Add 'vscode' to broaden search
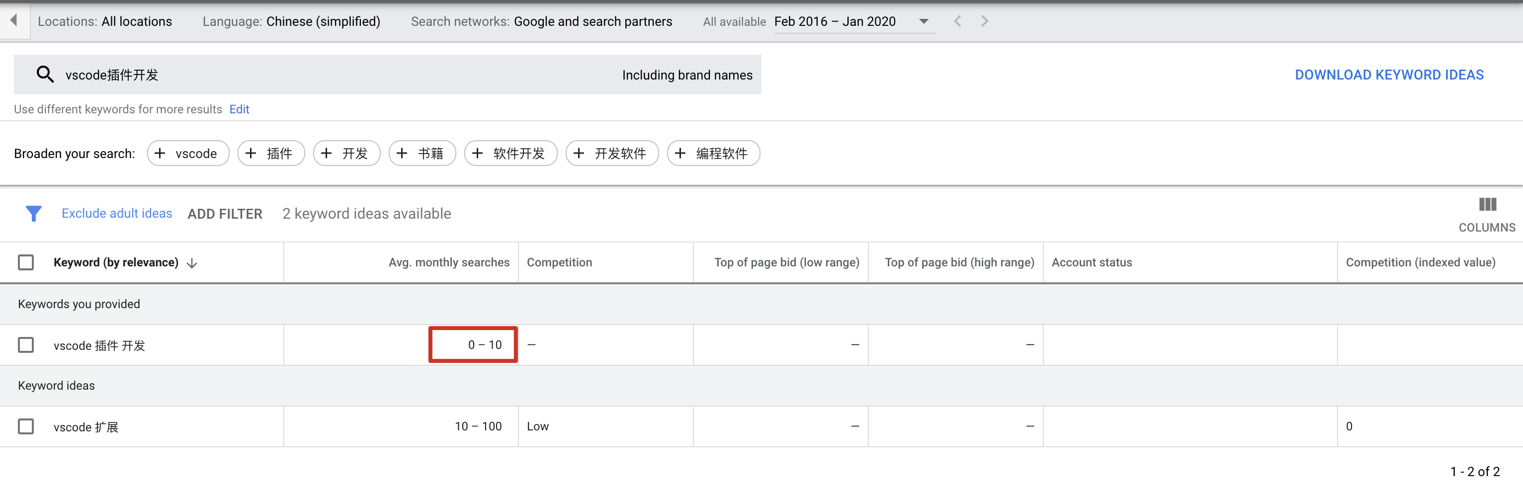1523x494 pixels. coord(187,154)
